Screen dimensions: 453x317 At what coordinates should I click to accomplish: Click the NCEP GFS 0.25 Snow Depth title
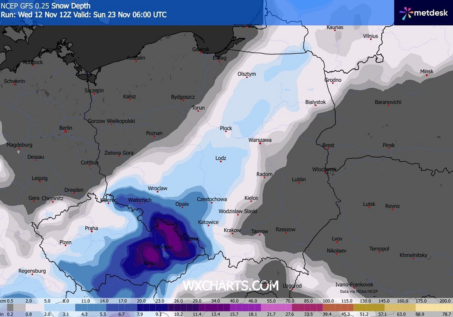(45, 6)
